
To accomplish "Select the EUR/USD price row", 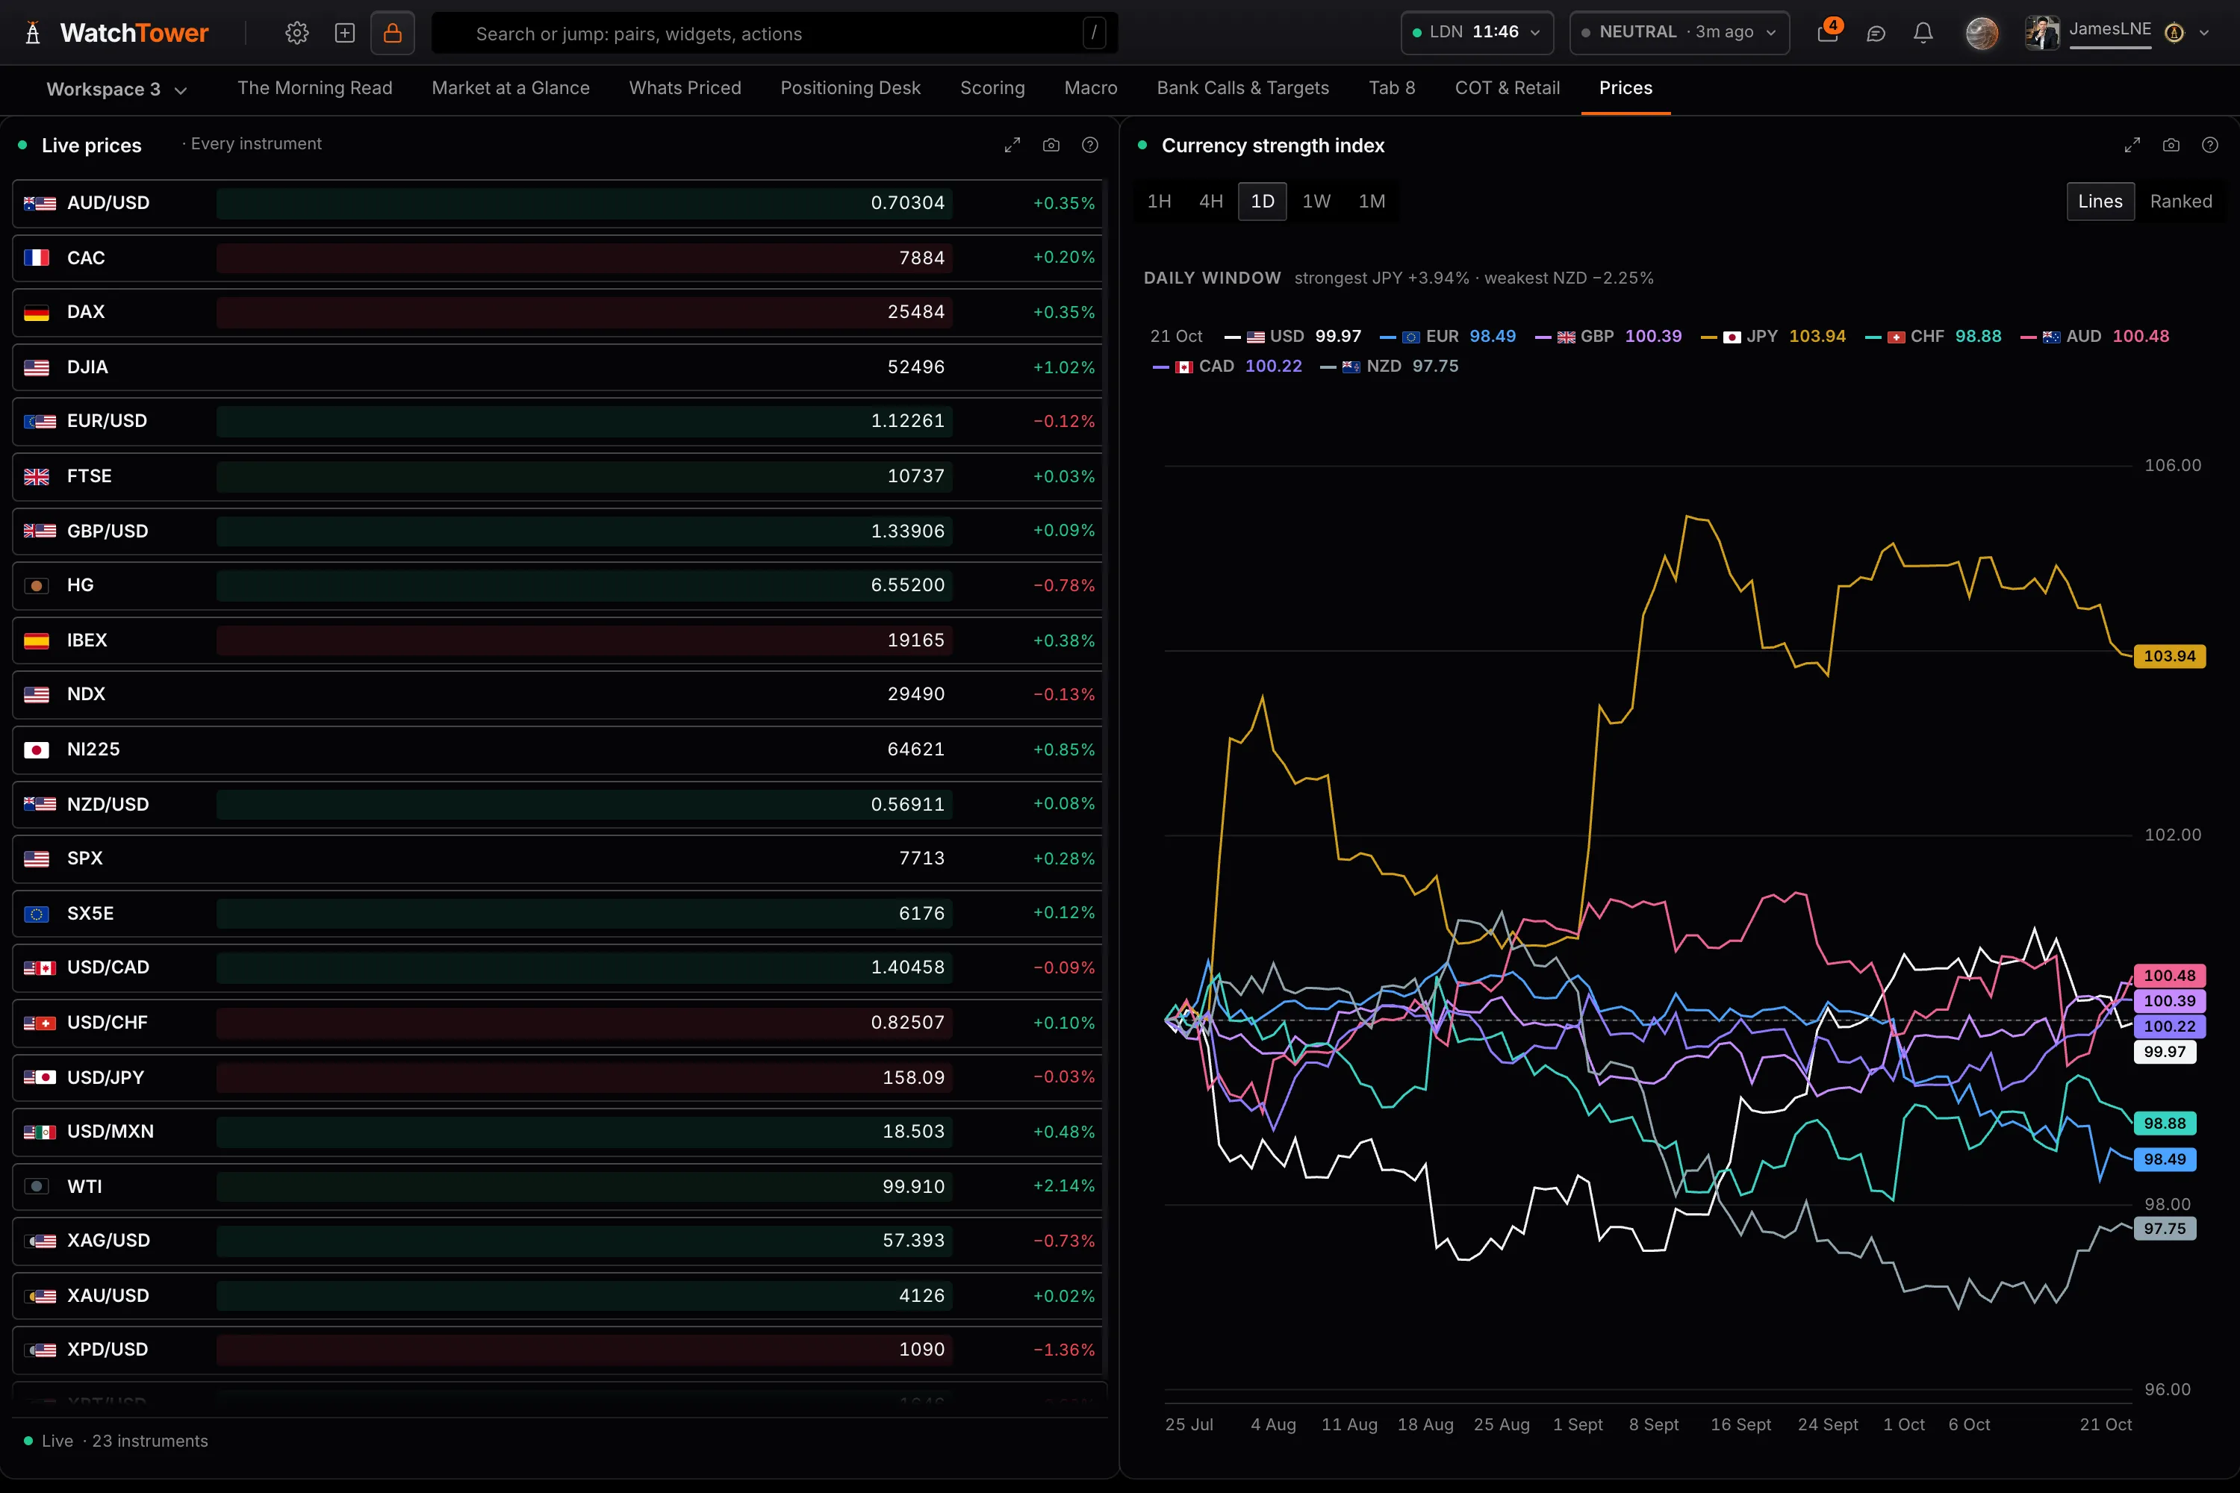I will tap(558, 421).
